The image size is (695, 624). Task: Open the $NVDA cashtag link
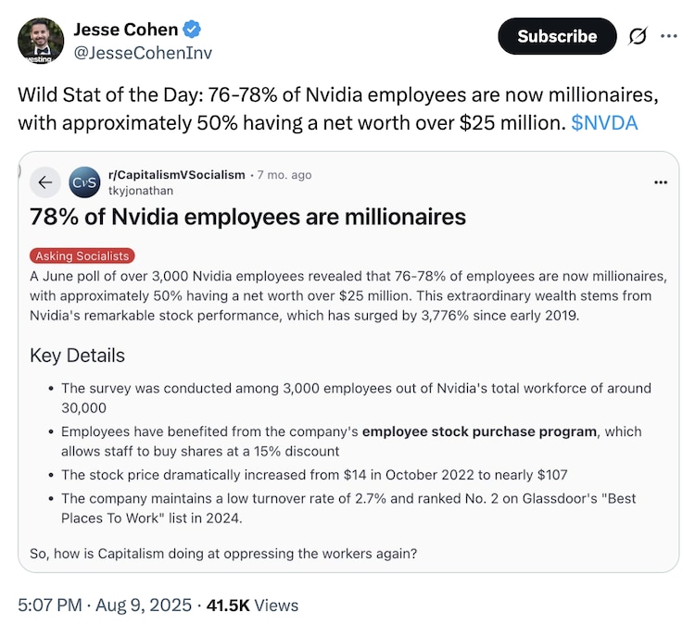(x=604, y=123)
